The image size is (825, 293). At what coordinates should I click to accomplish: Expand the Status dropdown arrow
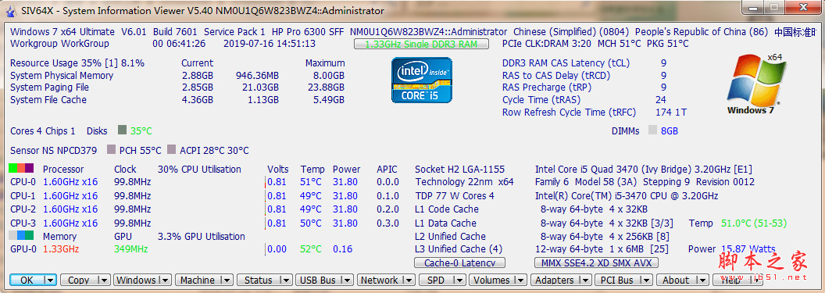click(285, 280)
